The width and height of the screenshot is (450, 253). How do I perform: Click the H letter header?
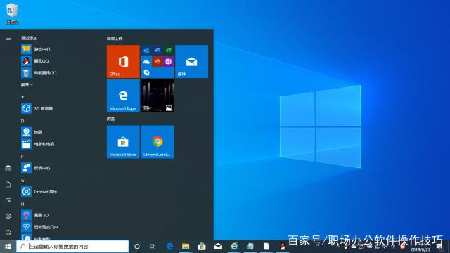(x=22, y=204)
